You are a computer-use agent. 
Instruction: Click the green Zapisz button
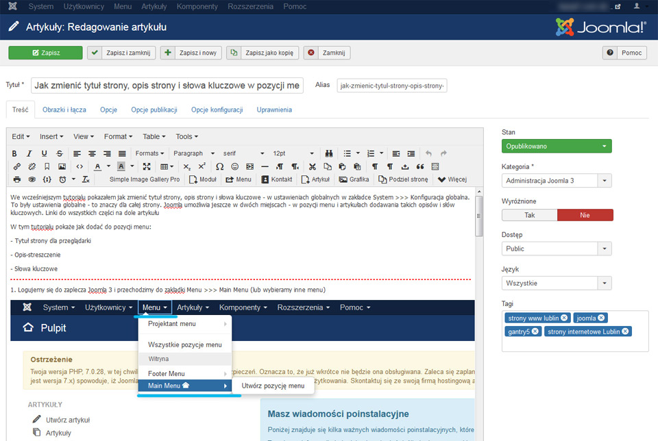[45, 53]
